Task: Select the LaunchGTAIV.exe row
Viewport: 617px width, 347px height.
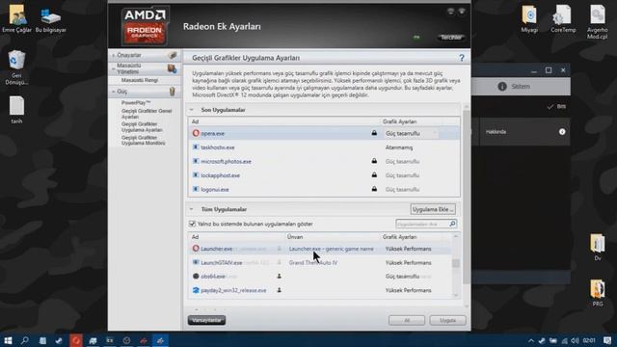Action: click(320, 262)
